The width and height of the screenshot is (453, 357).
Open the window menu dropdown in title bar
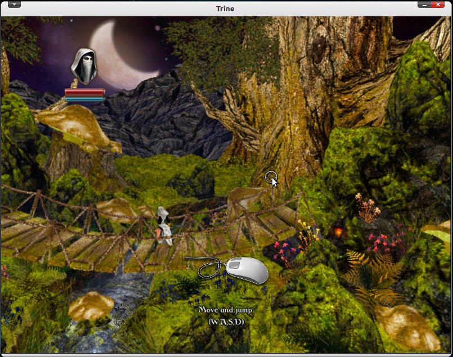click(x=14, y=4)
